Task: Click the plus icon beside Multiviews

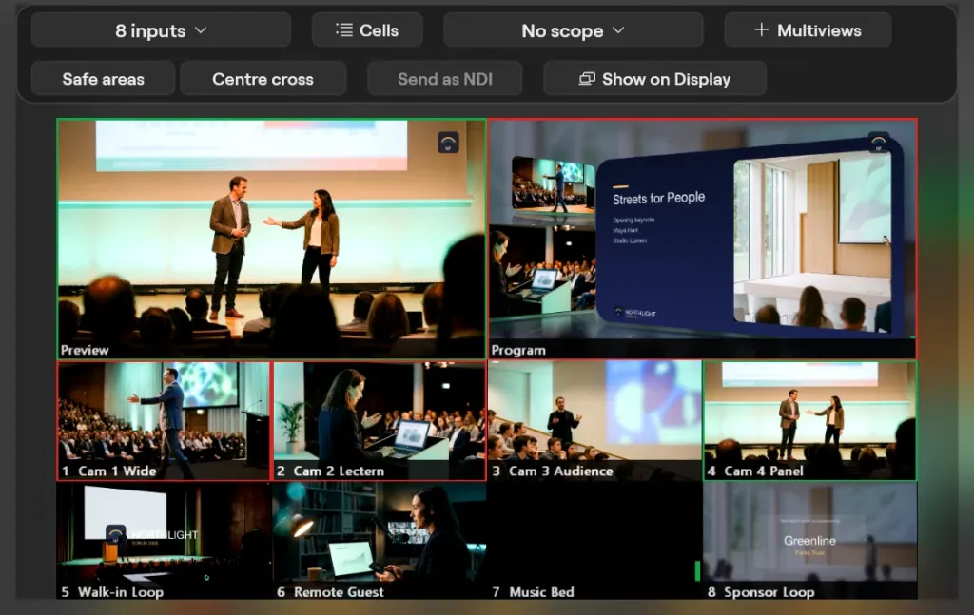Action: [761, 29]
